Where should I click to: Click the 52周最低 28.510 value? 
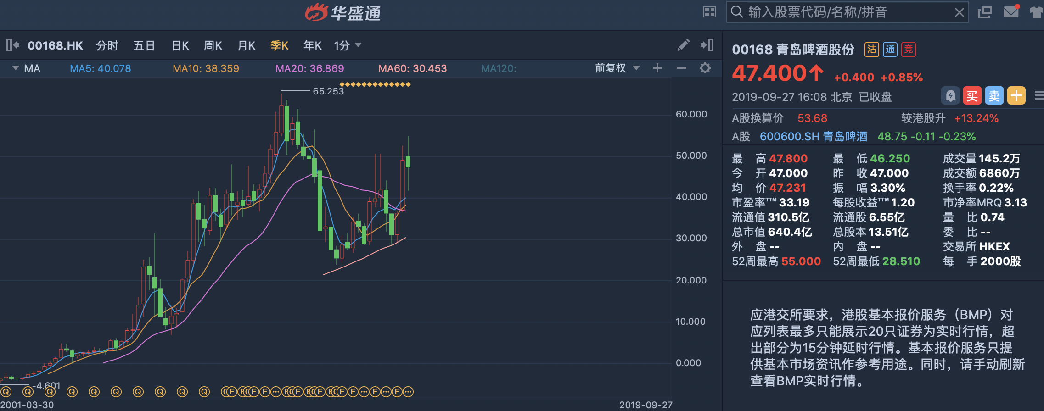(901, 261)
